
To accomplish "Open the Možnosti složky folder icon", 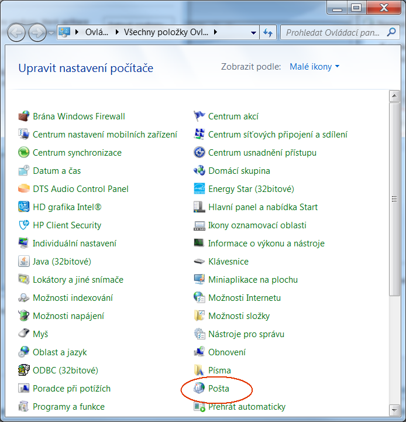I will (199, 315).
